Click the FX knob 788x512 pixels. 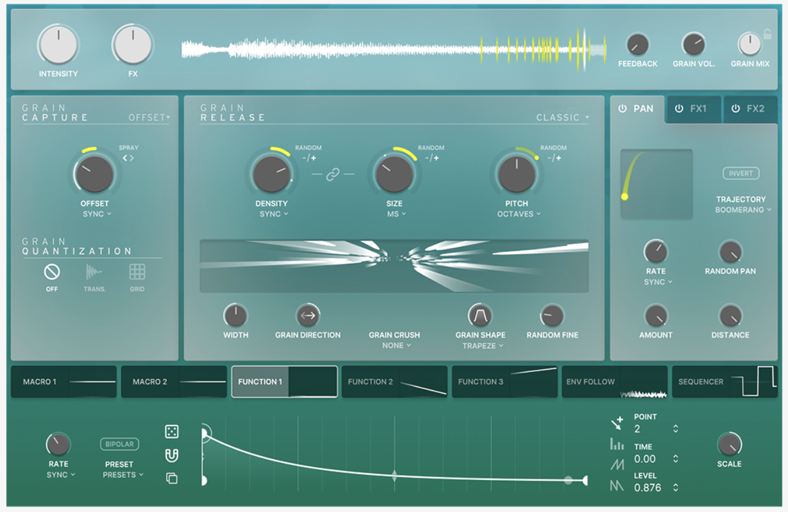[133, 45]
